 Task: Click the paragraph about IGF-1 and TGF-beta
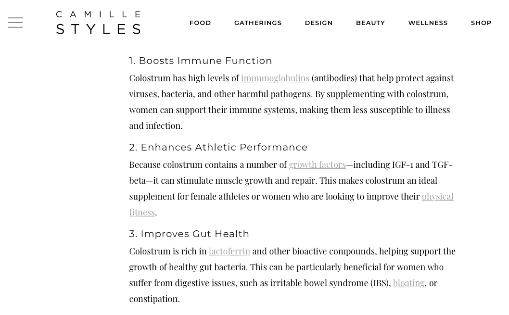[x=291, y=189]
